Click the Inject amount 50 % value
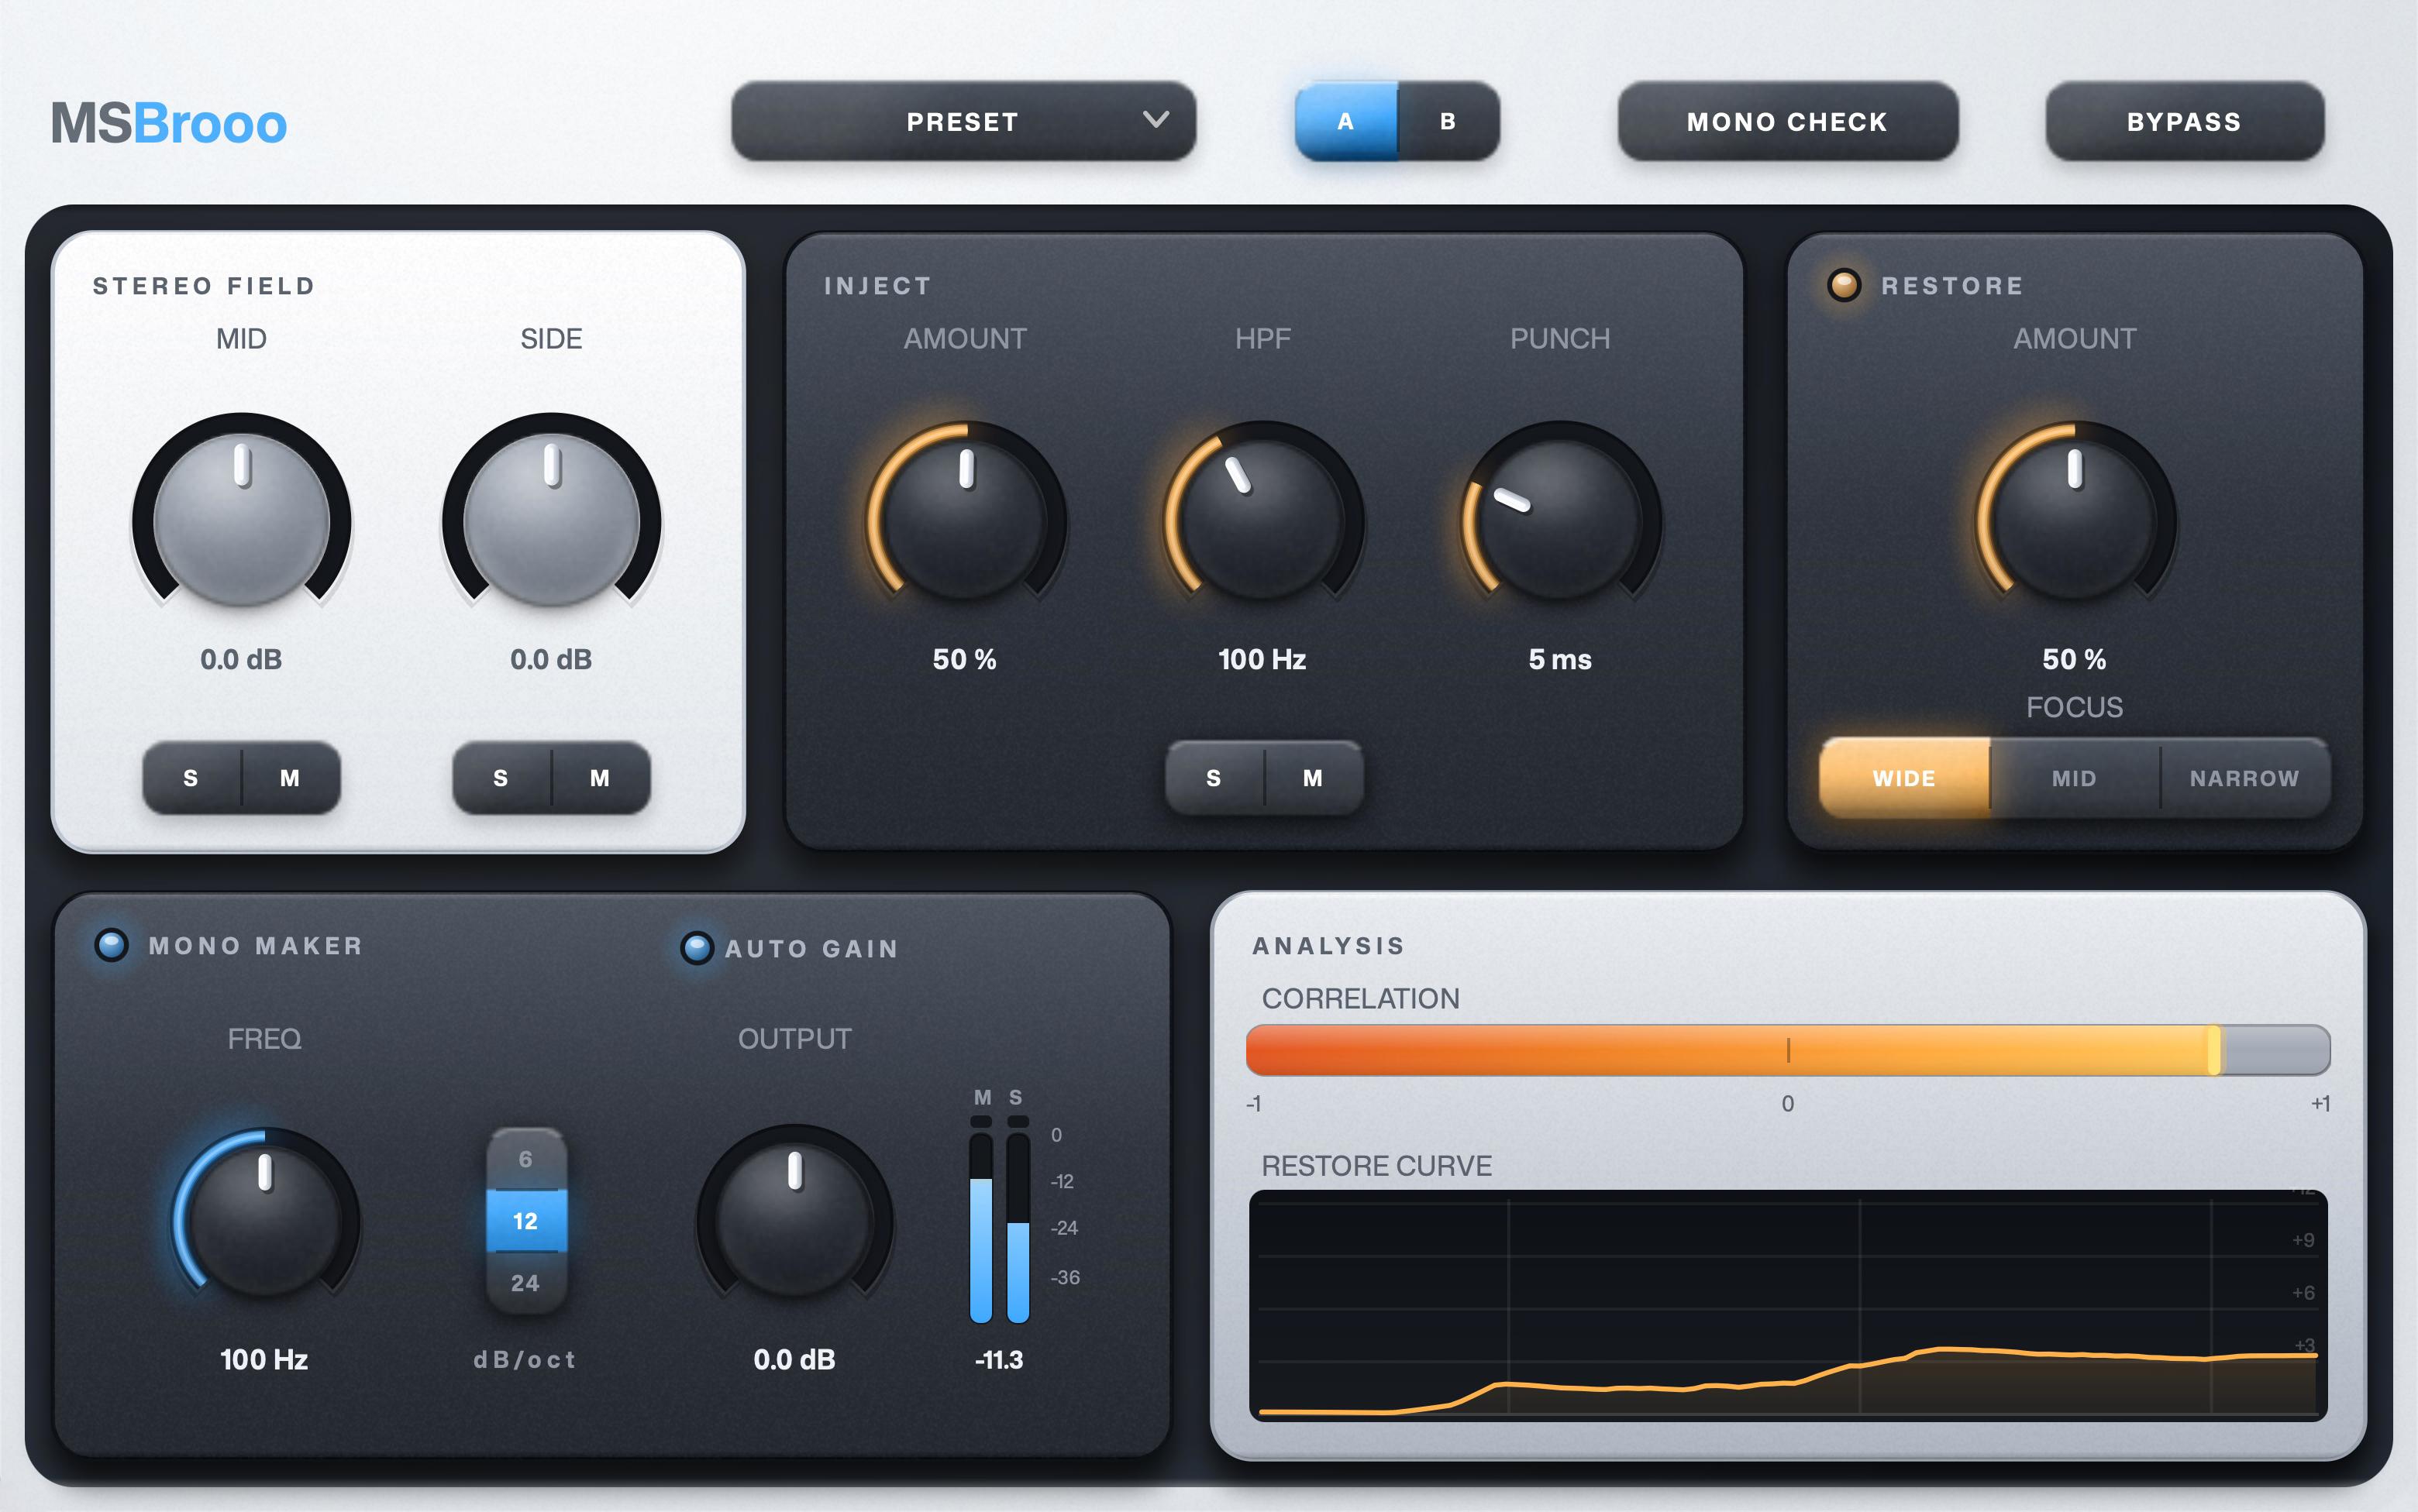Screen dimensions: 2418x1512 pos(966,660)
